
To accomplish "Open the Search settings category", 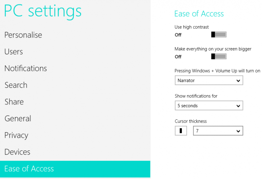I will point(16,85).
